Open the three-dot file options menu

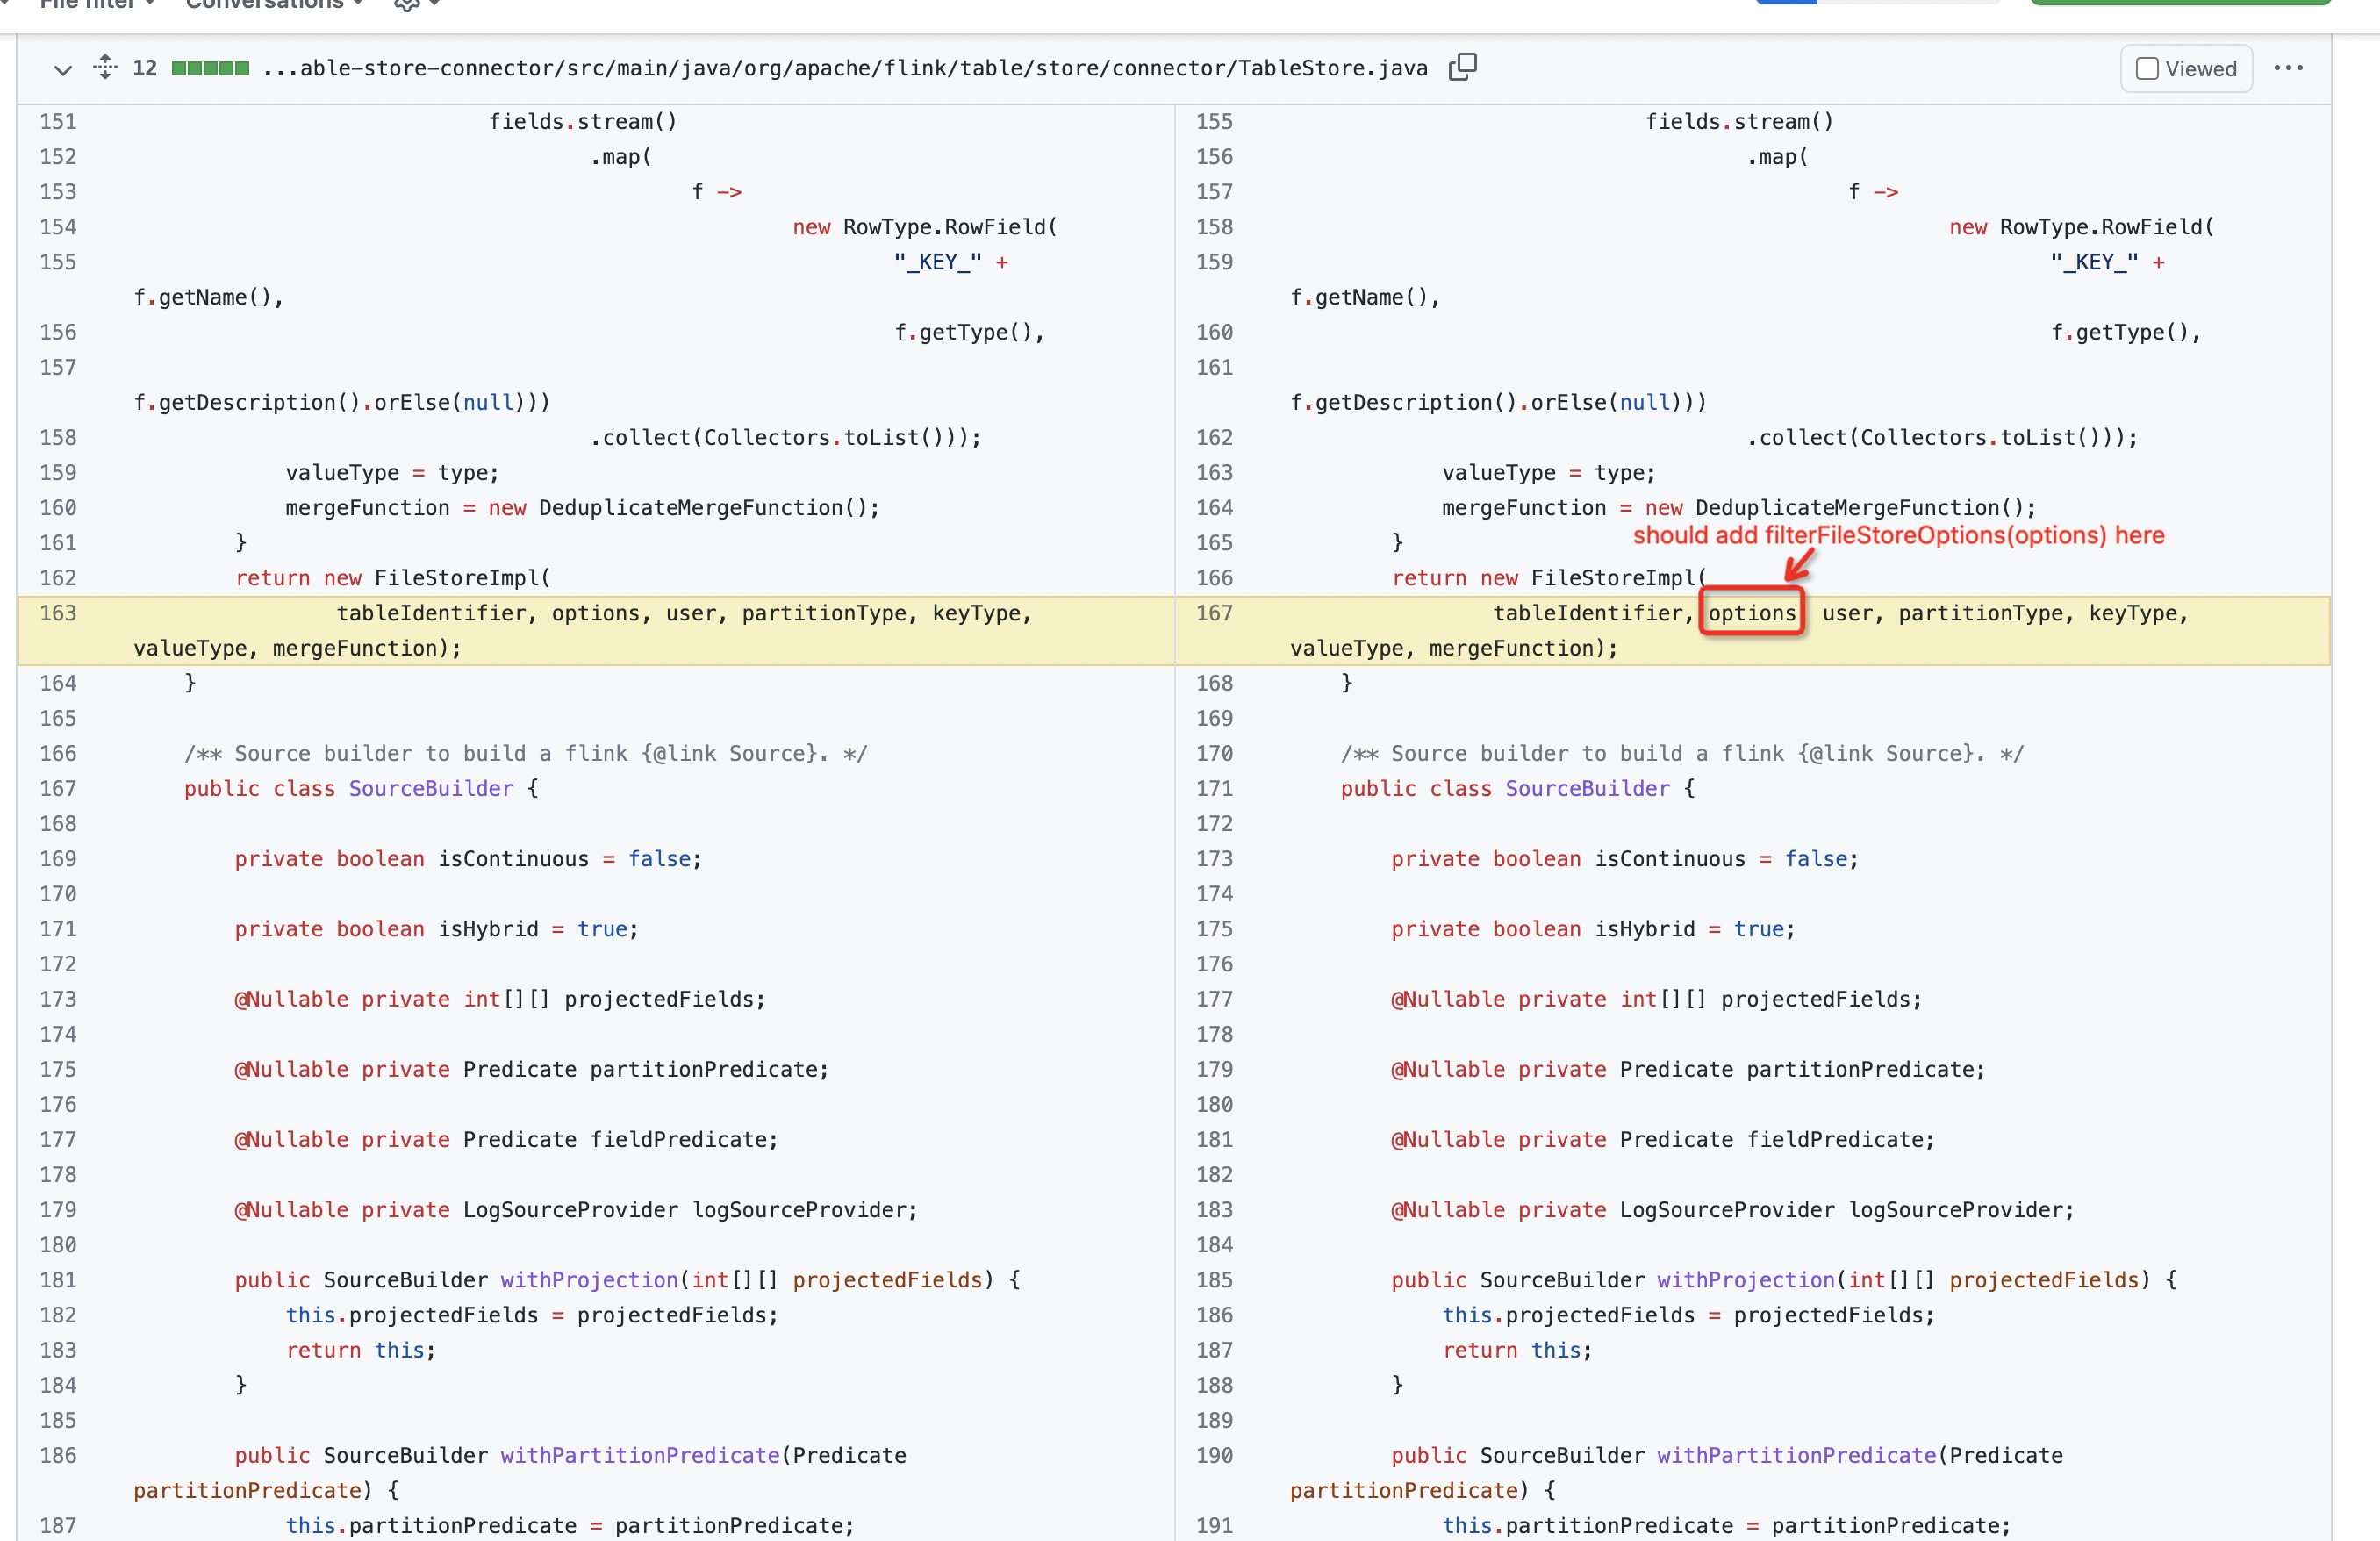(x=2287, y=68)
